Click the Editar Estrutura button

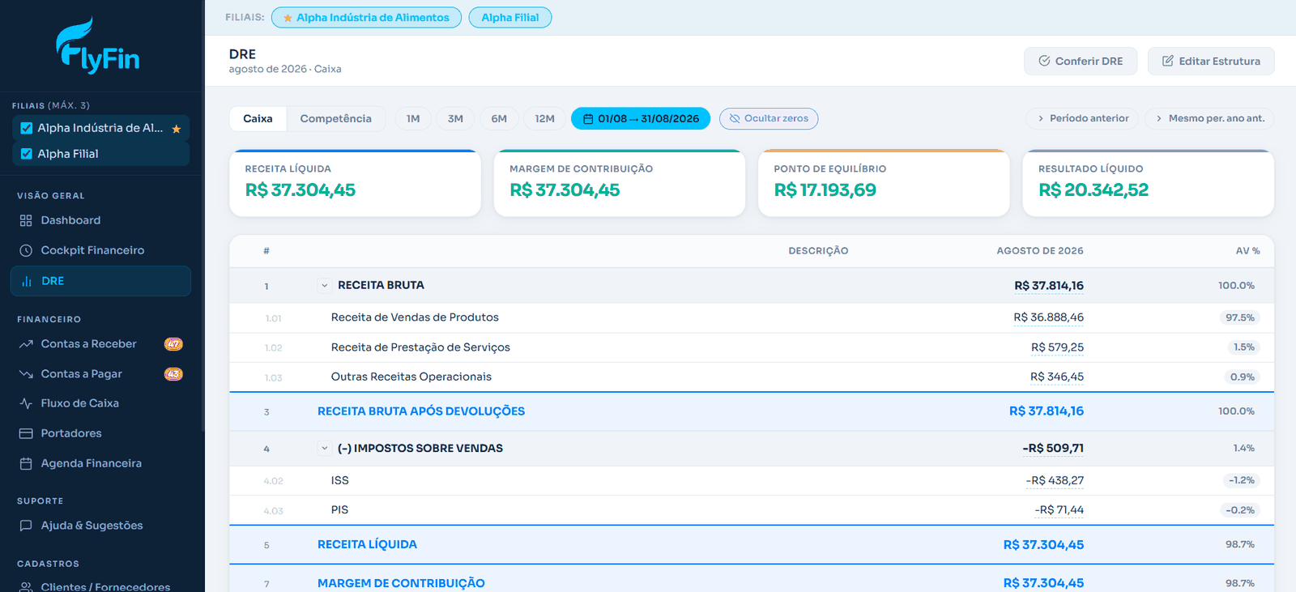pos(1211,61)
